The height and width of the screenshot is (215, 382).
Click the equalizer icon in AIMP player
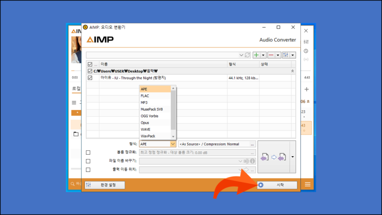[x=306, y=42]
